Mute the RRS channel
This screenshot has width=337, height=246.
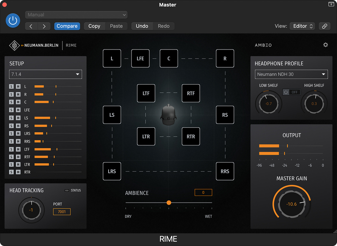[18, 141]
